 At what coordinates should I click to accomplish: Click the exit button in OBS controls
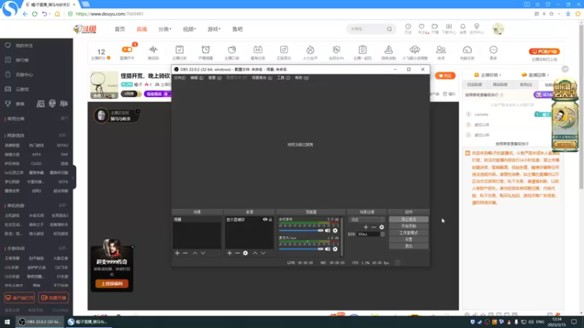click(409, 246)
